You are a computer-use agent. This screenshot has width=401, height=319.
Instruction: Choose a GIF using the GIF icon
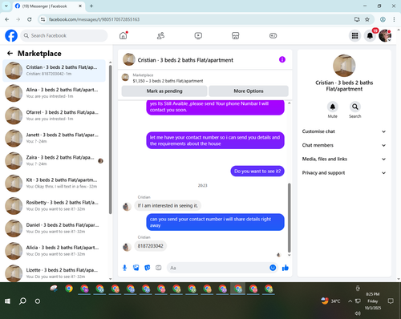pos(159,268)
